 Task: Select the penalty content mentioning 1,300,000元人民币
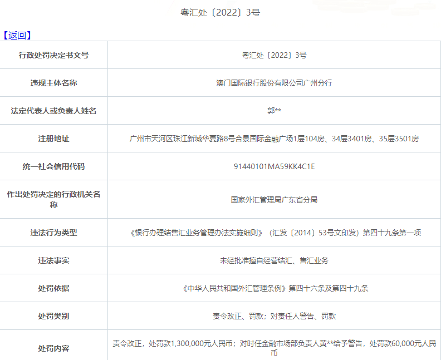click(x=274, y=348)
